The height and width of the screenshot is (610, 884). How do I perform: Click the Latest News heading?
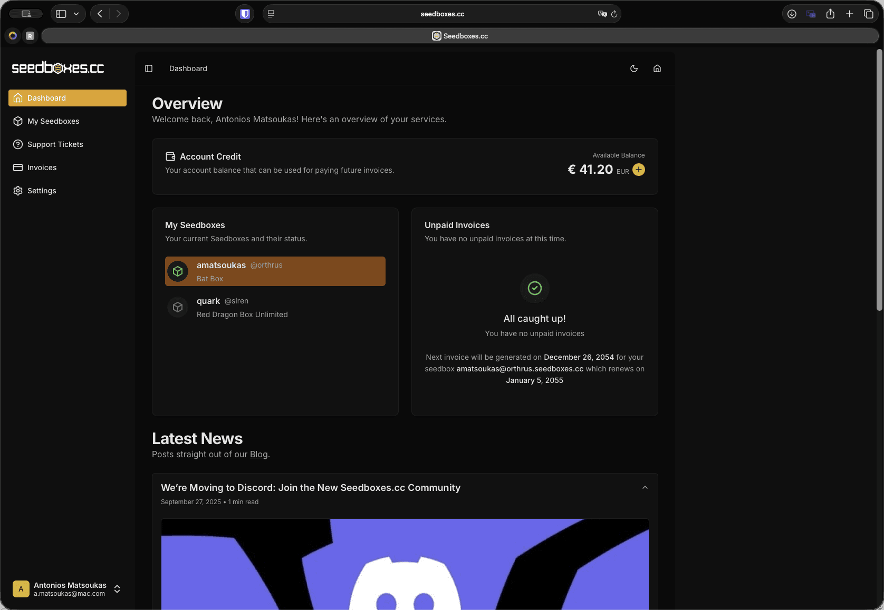pyautogui.click(x=197, y=439)
